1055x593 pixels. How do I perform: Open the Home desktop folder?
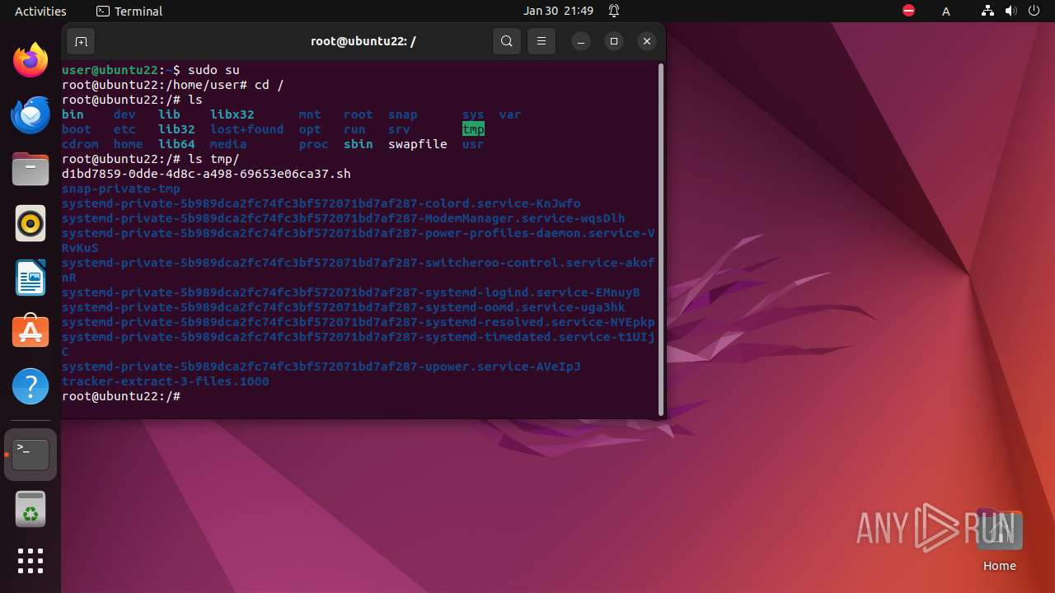pos(999,540)
